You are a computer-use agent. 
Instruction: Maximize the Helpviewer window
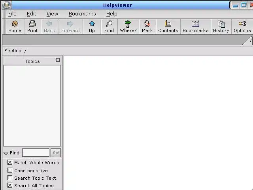click(244, 5)
